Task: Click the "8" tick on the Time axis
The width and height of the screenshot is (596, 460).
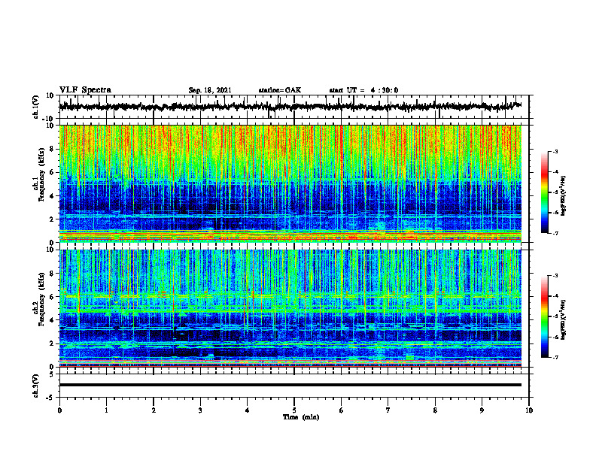Action: click(435, 410)
